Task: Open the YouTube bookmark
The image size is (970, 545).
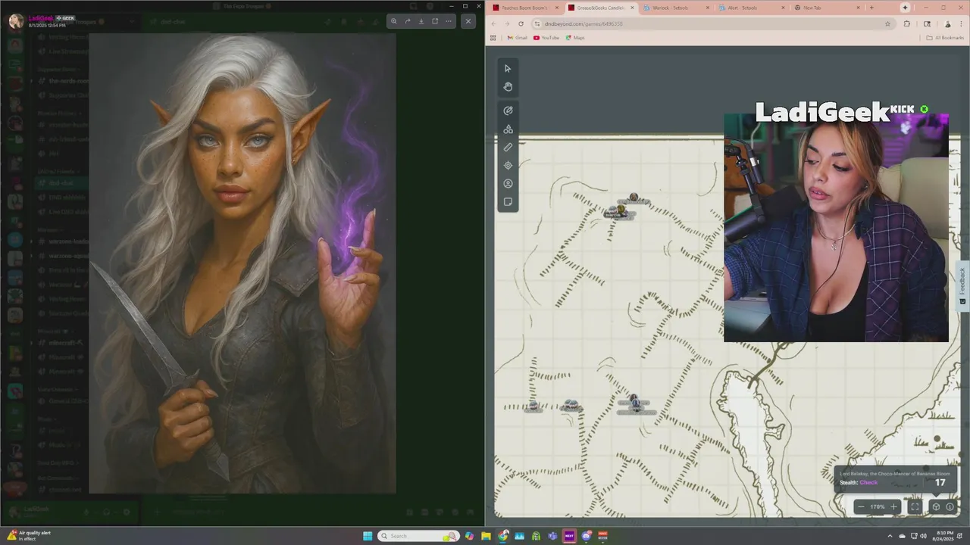Action: click(547, 38)
